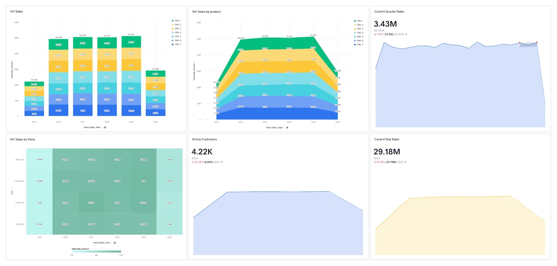Click 2021 x-axis label in YoY Sales chart
This screenshot has height=266, width=557.
tap(83, 122)
